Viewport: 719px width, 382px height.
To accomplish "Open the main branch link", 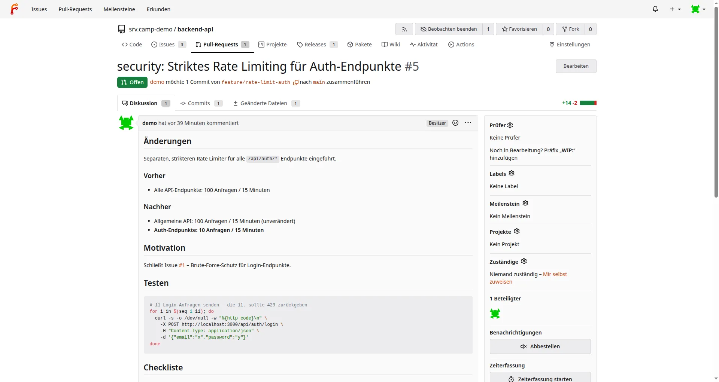I will pos(319,82).
